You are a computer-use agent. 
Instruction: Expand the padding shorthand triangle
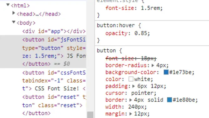pyautogui.click(x=134, y=86)
